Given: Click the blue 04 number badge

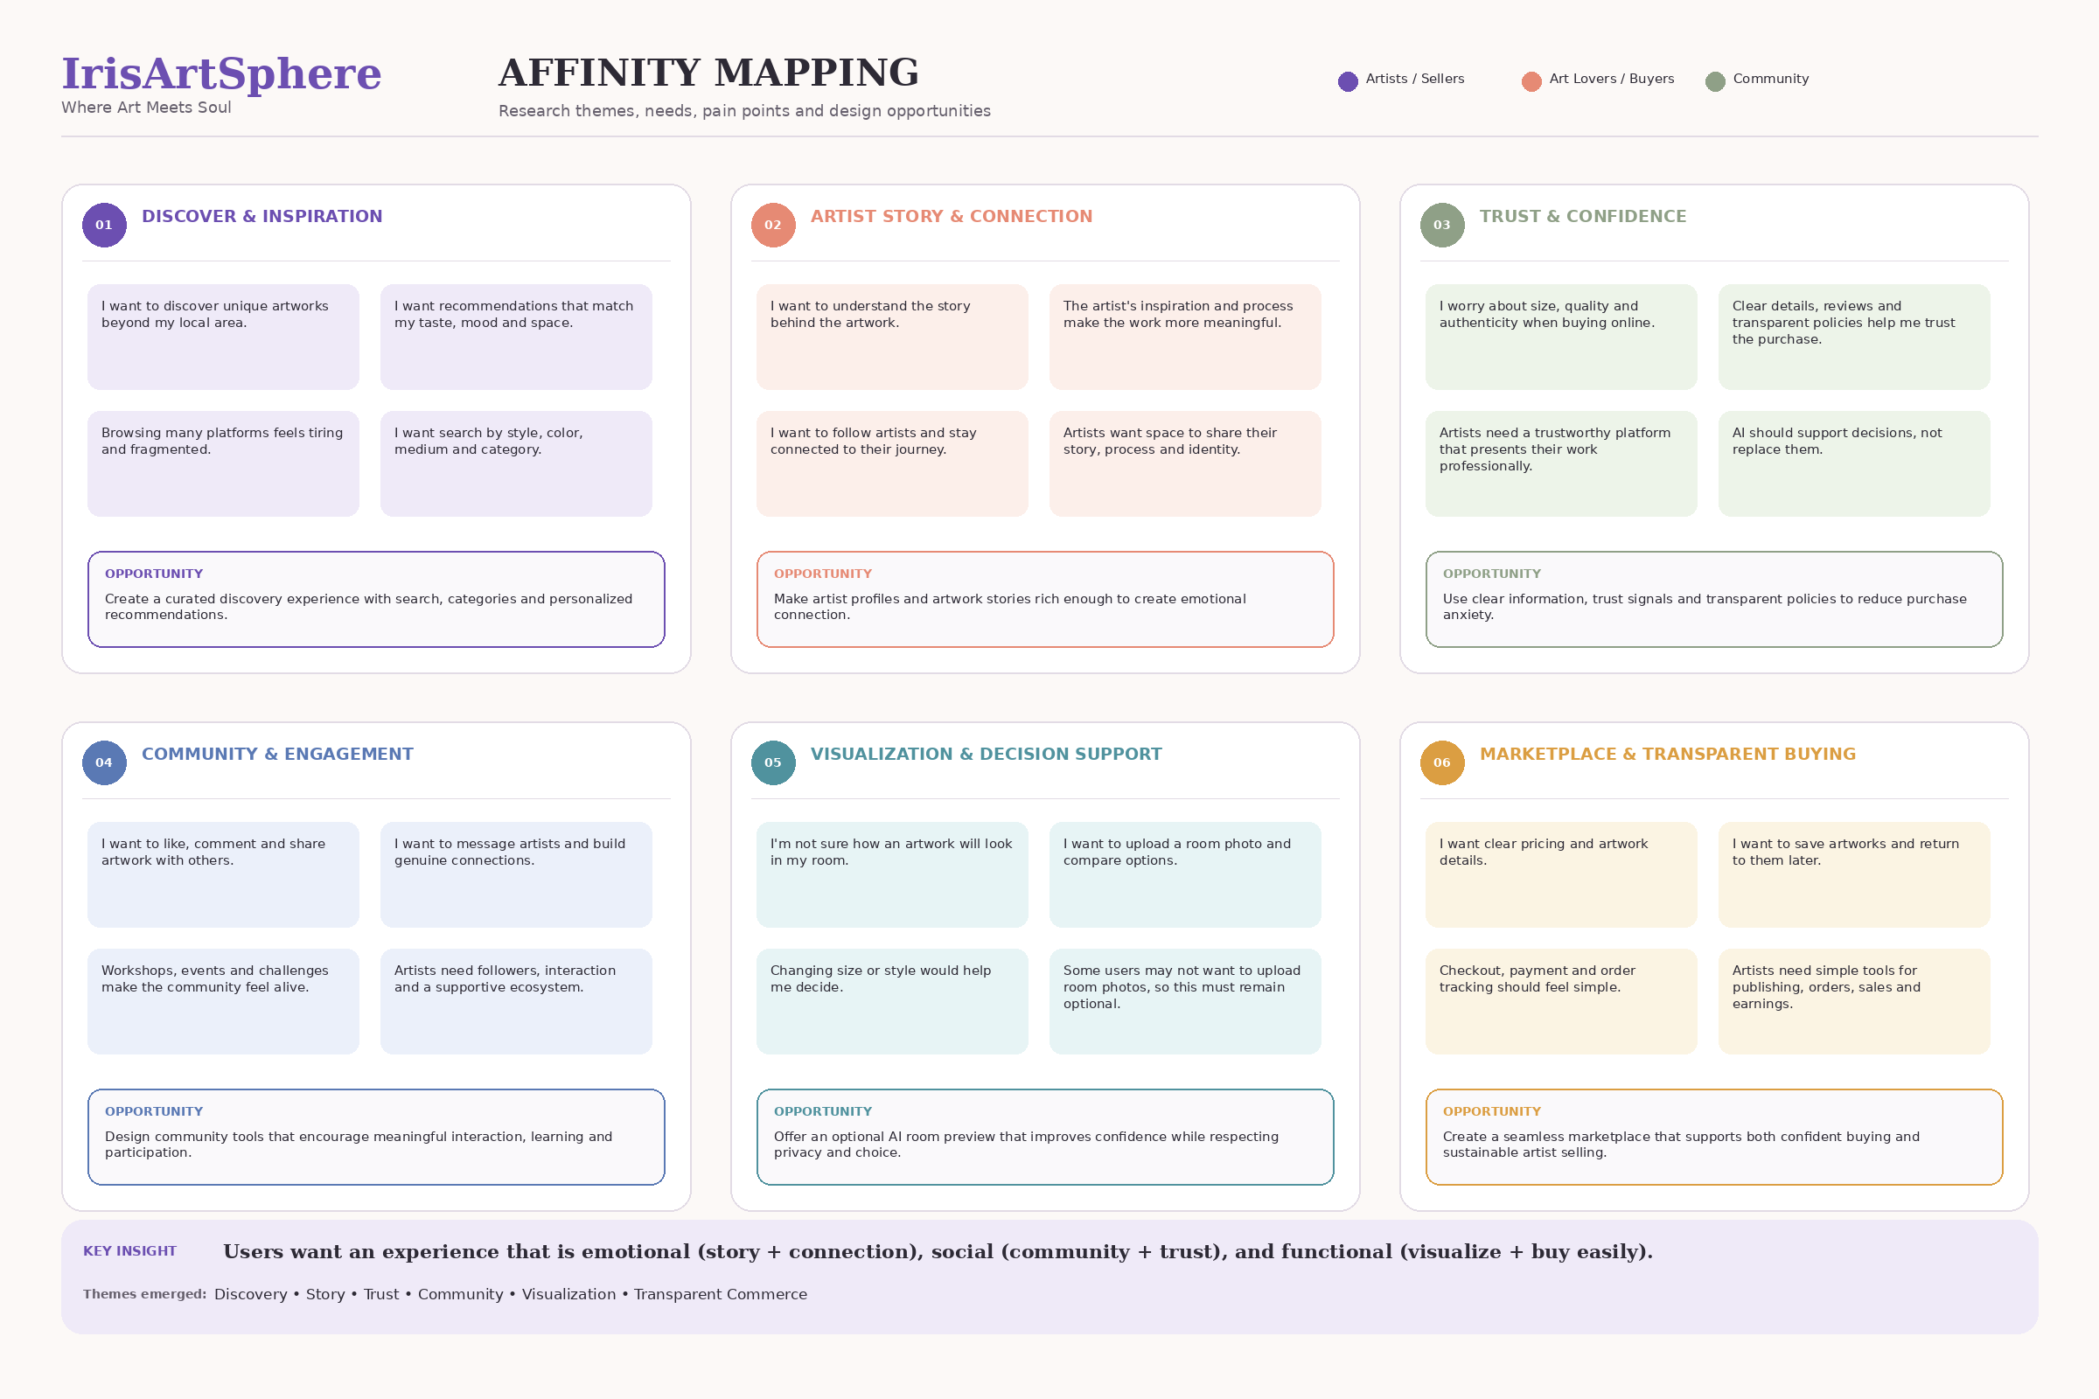Looking at the screenshot, I should point(104,762).
